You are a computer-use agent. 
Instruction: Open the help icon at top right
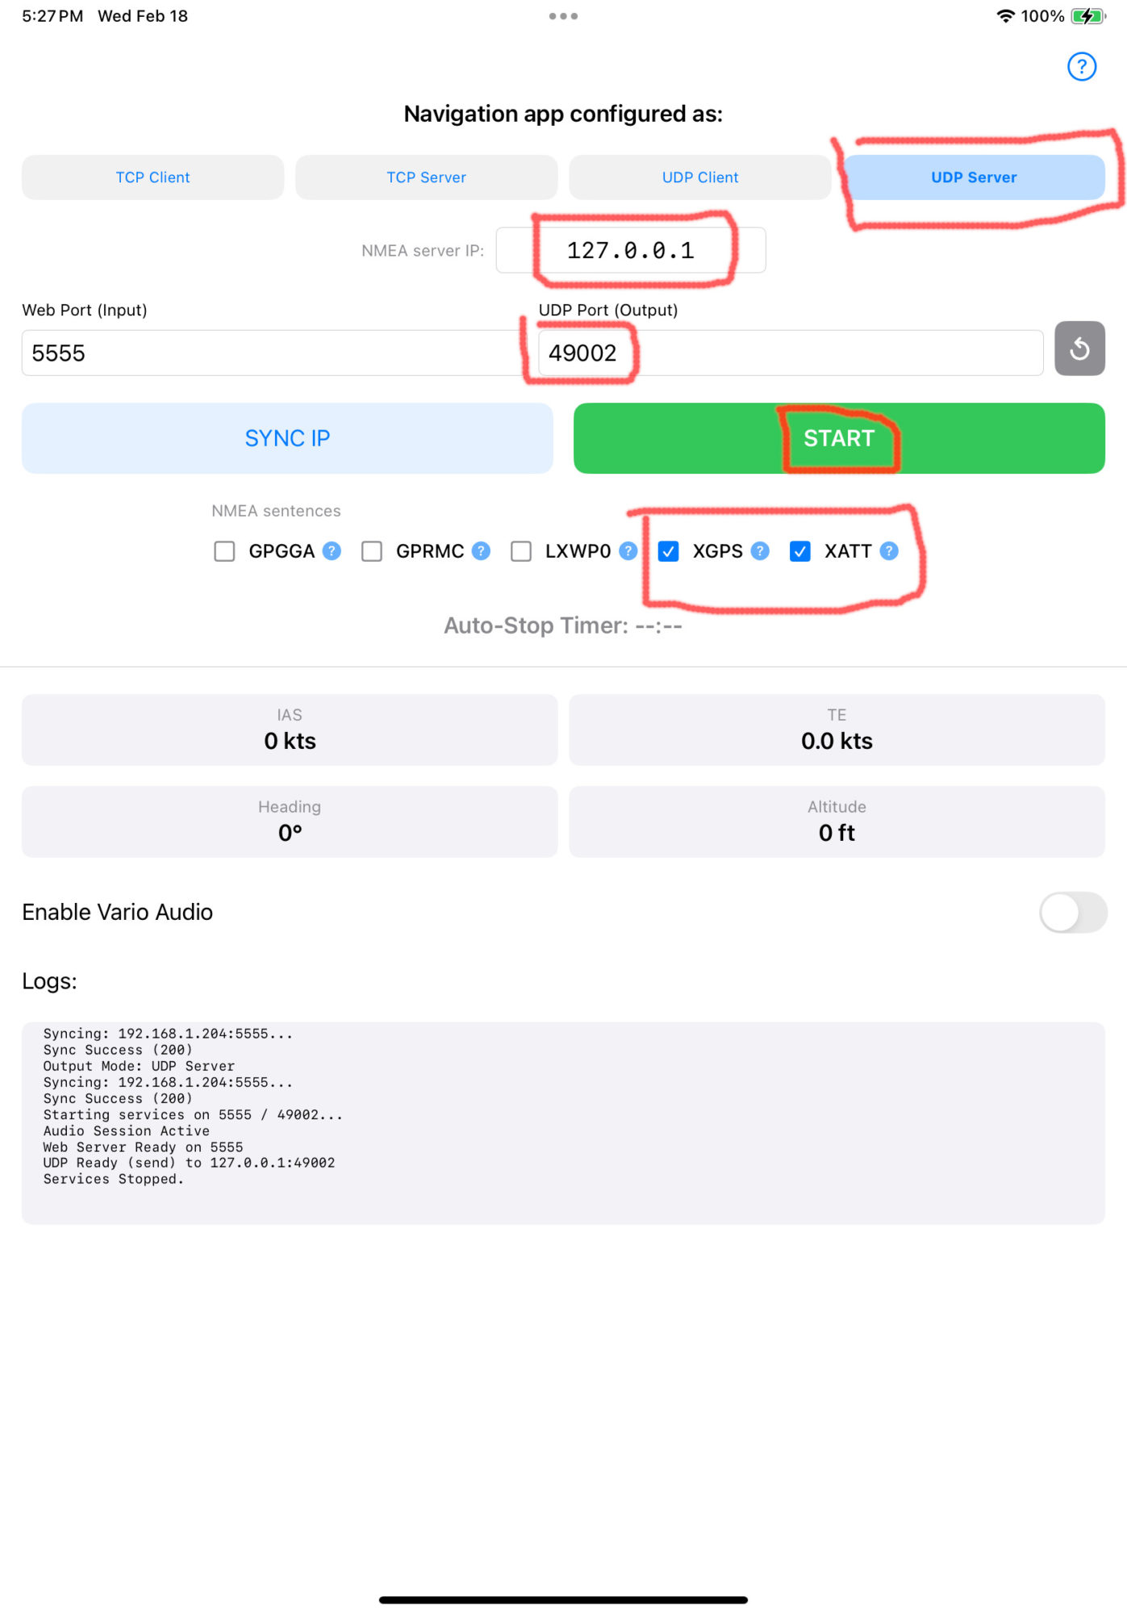(x=1081, y=67)
